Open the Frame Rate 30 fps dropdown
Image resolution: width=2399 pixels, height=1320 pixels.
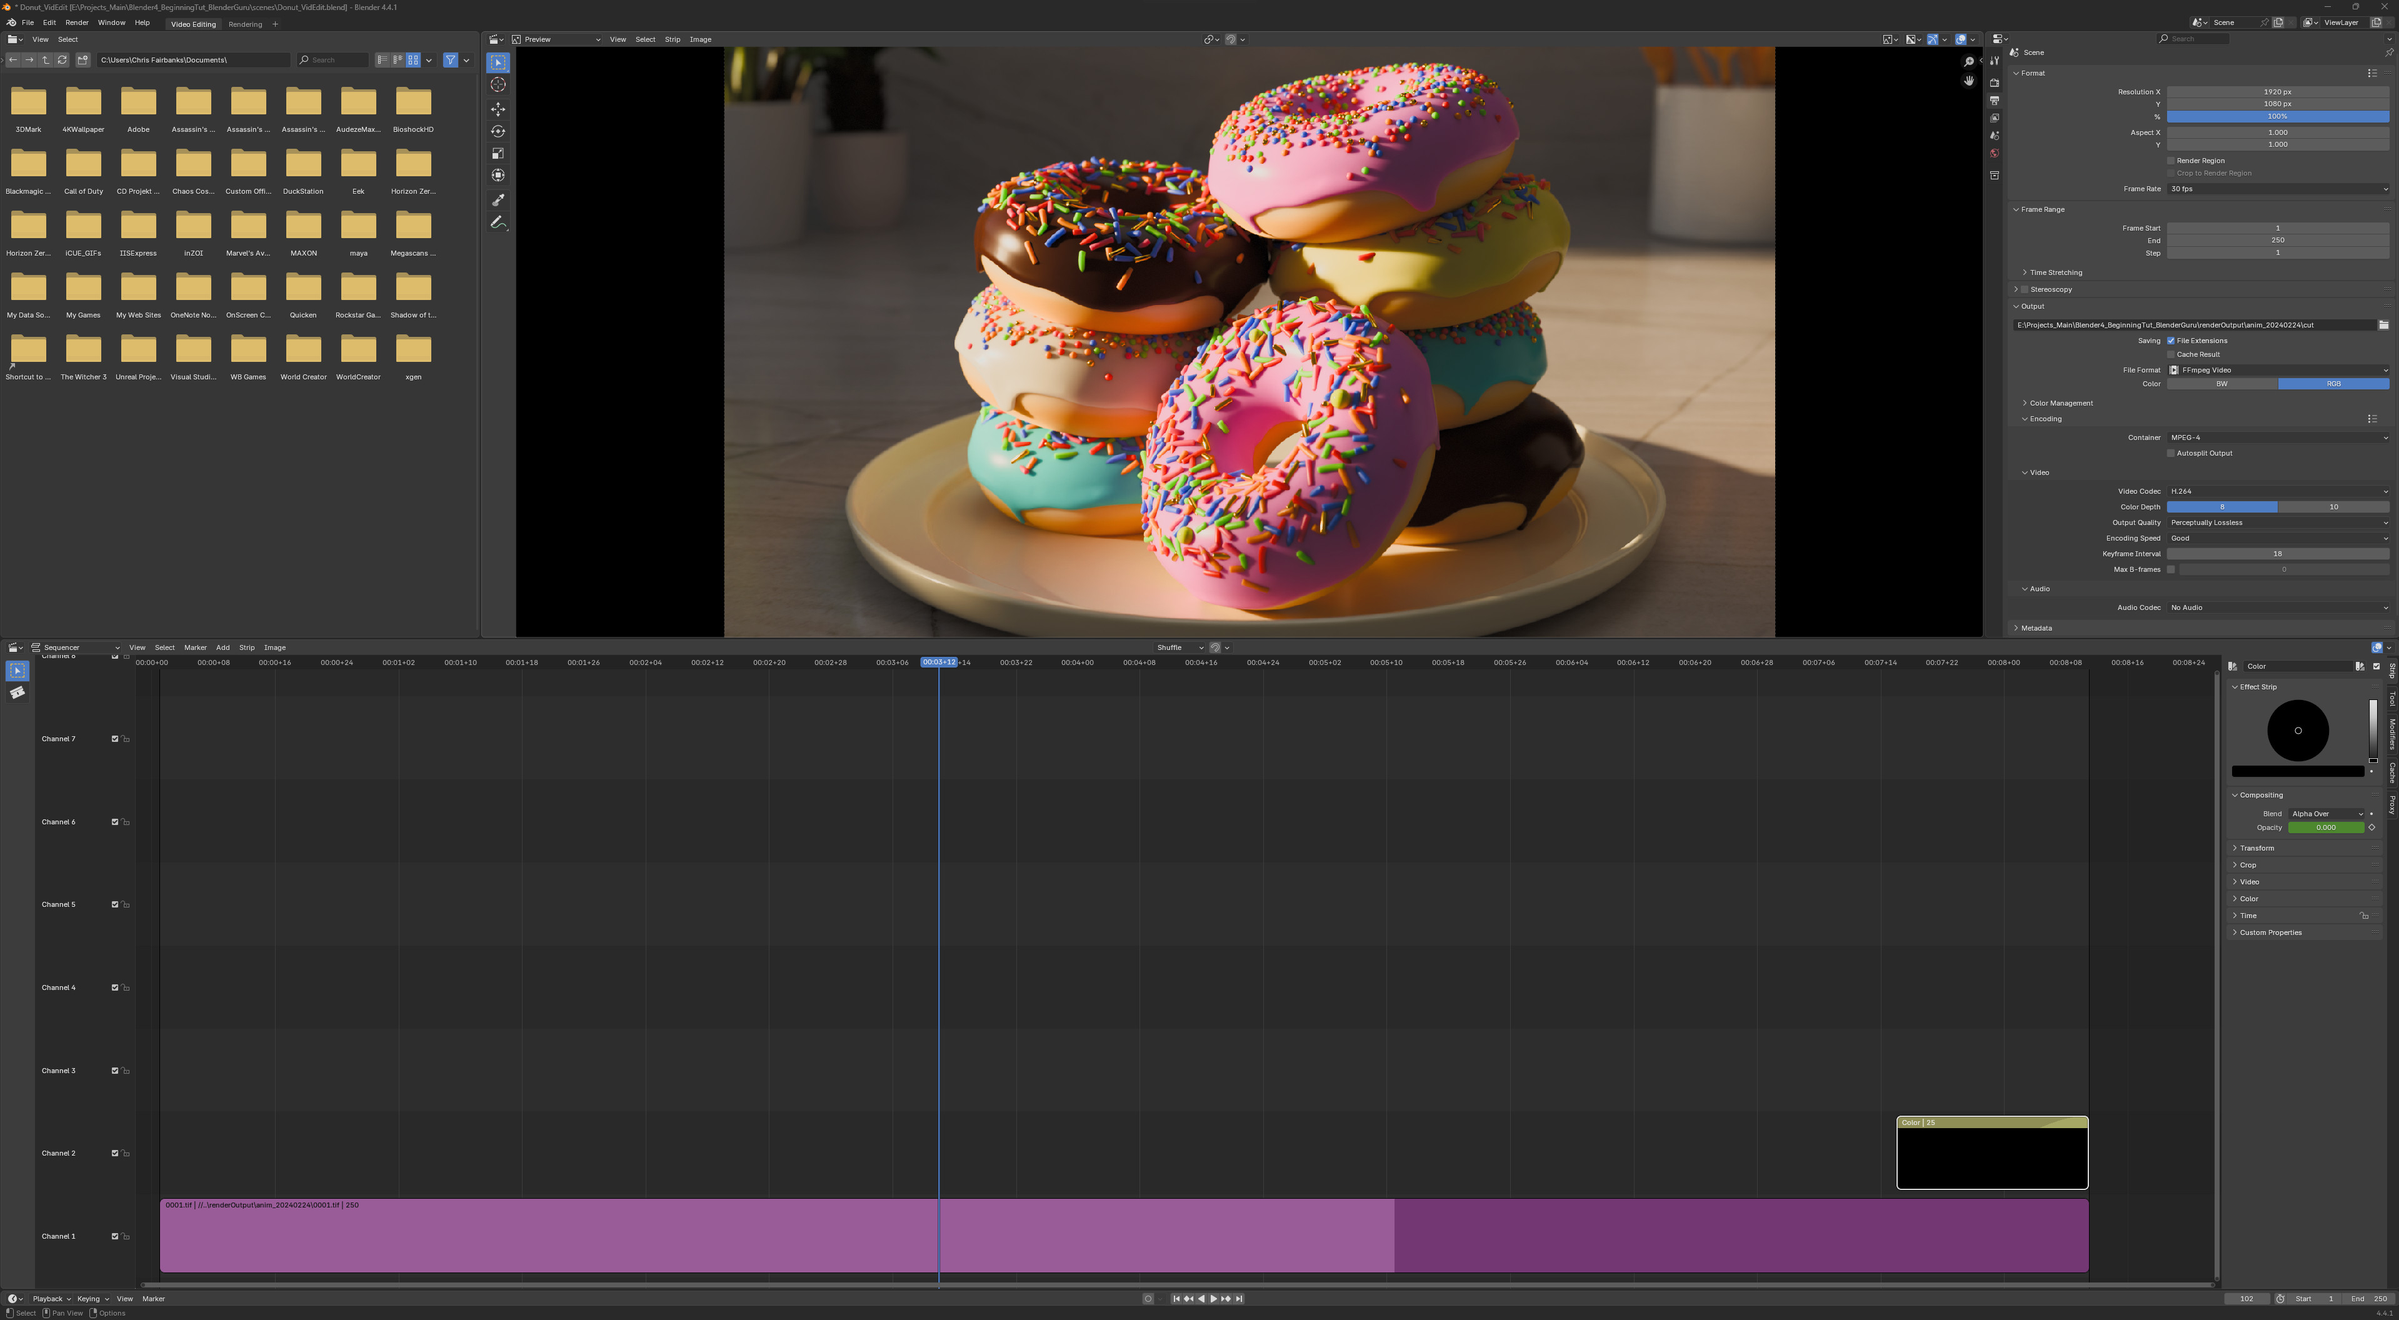2278,189
